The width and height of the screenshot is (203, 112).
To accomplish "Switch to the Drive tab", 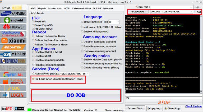I will [x=6, y=8].
